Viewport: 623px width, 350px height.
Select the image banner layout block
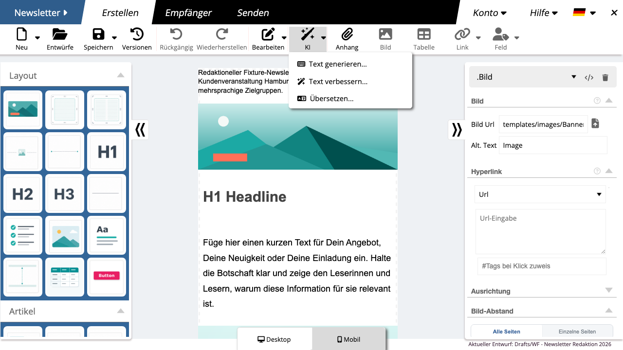23,110
